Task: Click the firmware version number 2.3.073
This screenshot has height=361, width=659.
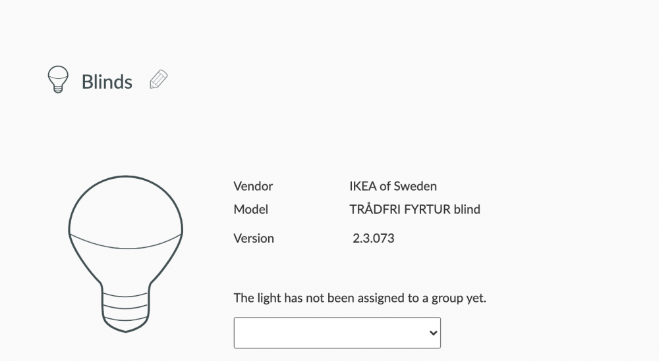Action: pos(374,238)
